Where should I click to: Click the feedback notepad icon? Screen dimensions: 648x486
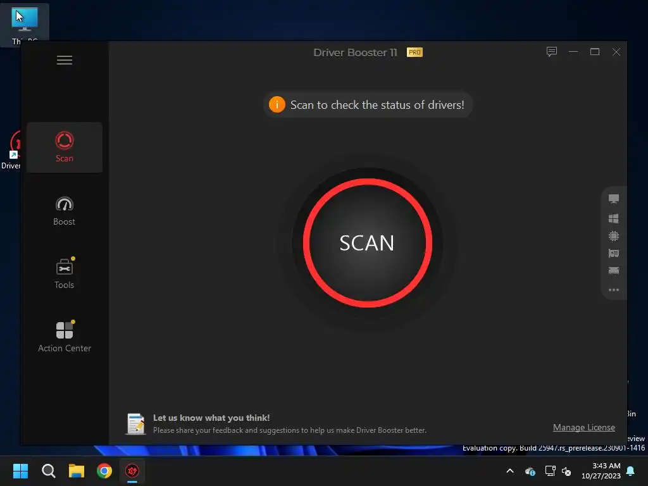[135, 424]
